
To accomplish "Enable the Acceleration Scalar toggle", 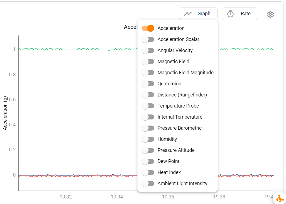I will tap(148, 39).
